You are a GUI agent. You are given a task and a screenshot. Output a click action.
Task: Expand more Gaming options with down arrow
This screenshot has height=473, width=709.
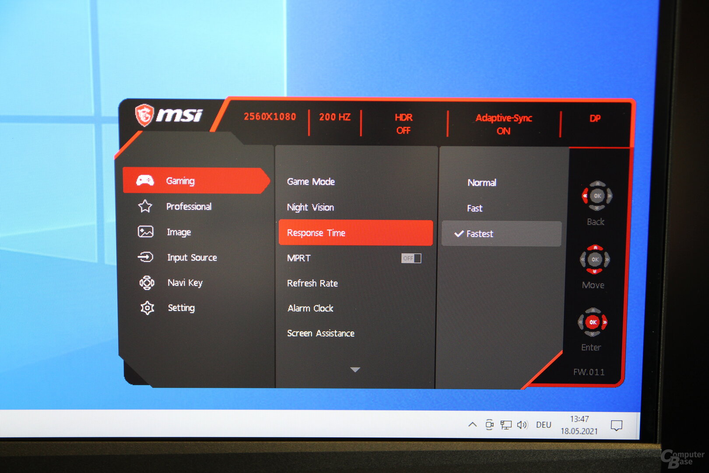355,370
